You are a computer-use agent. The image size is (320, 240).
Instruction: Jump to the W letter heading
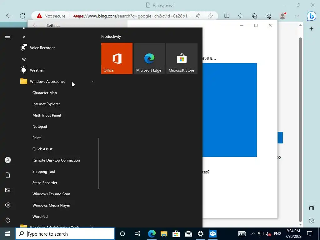tap(24, 60)
